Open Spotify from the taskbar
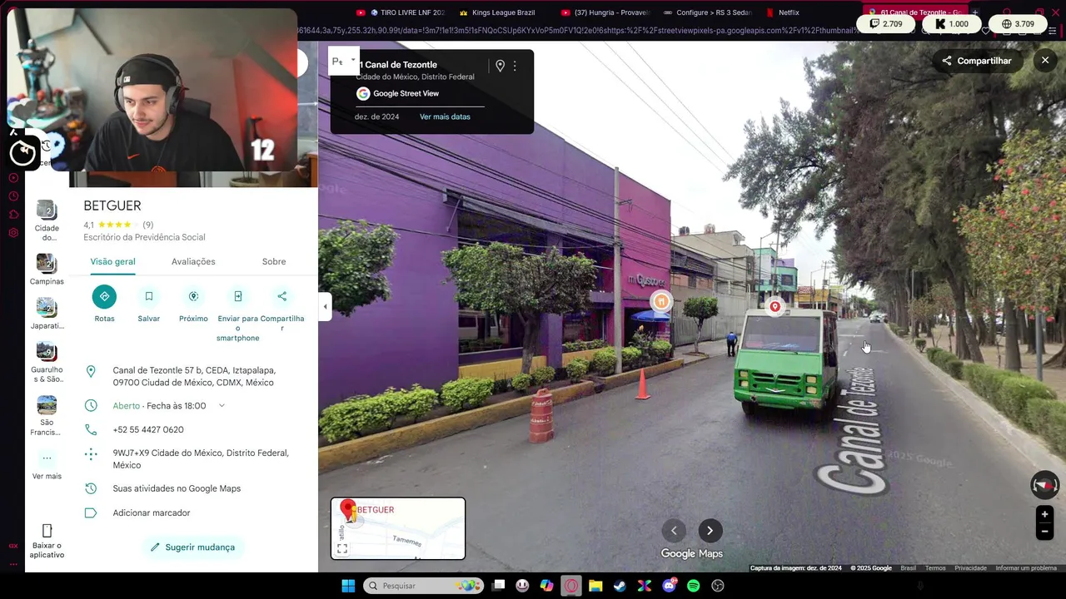 pyautogui.click(x=694, y=586)
